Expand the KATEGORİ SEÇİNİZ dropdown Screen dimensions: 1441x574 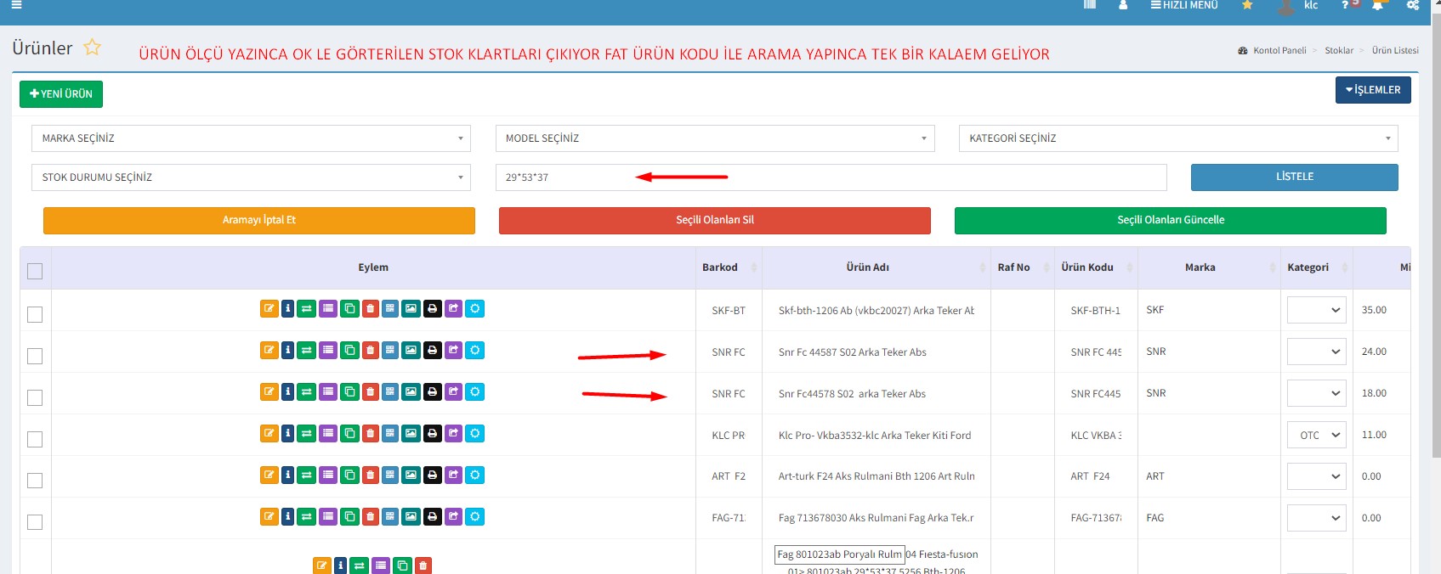(1177, 138)
